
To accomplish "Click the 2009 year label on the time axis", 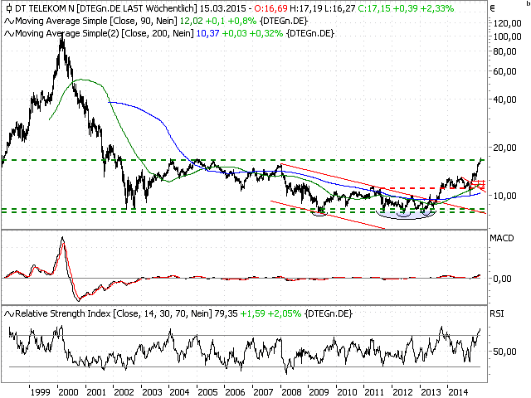I will point(319,392).
